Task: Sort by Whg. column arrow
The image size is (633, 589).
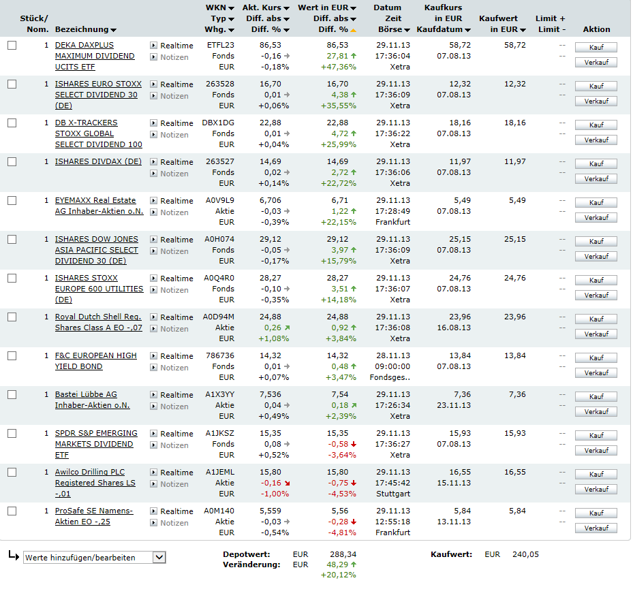Action: click(x=231, y=30)
